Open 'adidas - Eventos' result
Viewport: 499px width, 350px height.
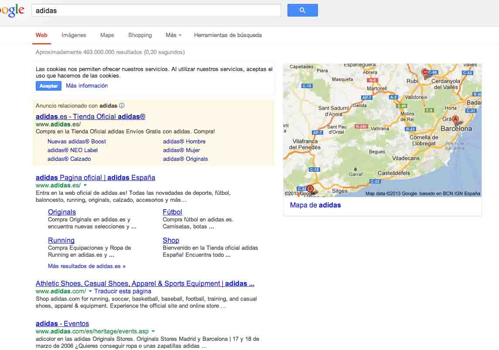tap(62, 323)
